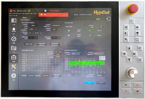145x99 pixels.
Task: Click the blue OK button
Action: [x=89, y=83]
